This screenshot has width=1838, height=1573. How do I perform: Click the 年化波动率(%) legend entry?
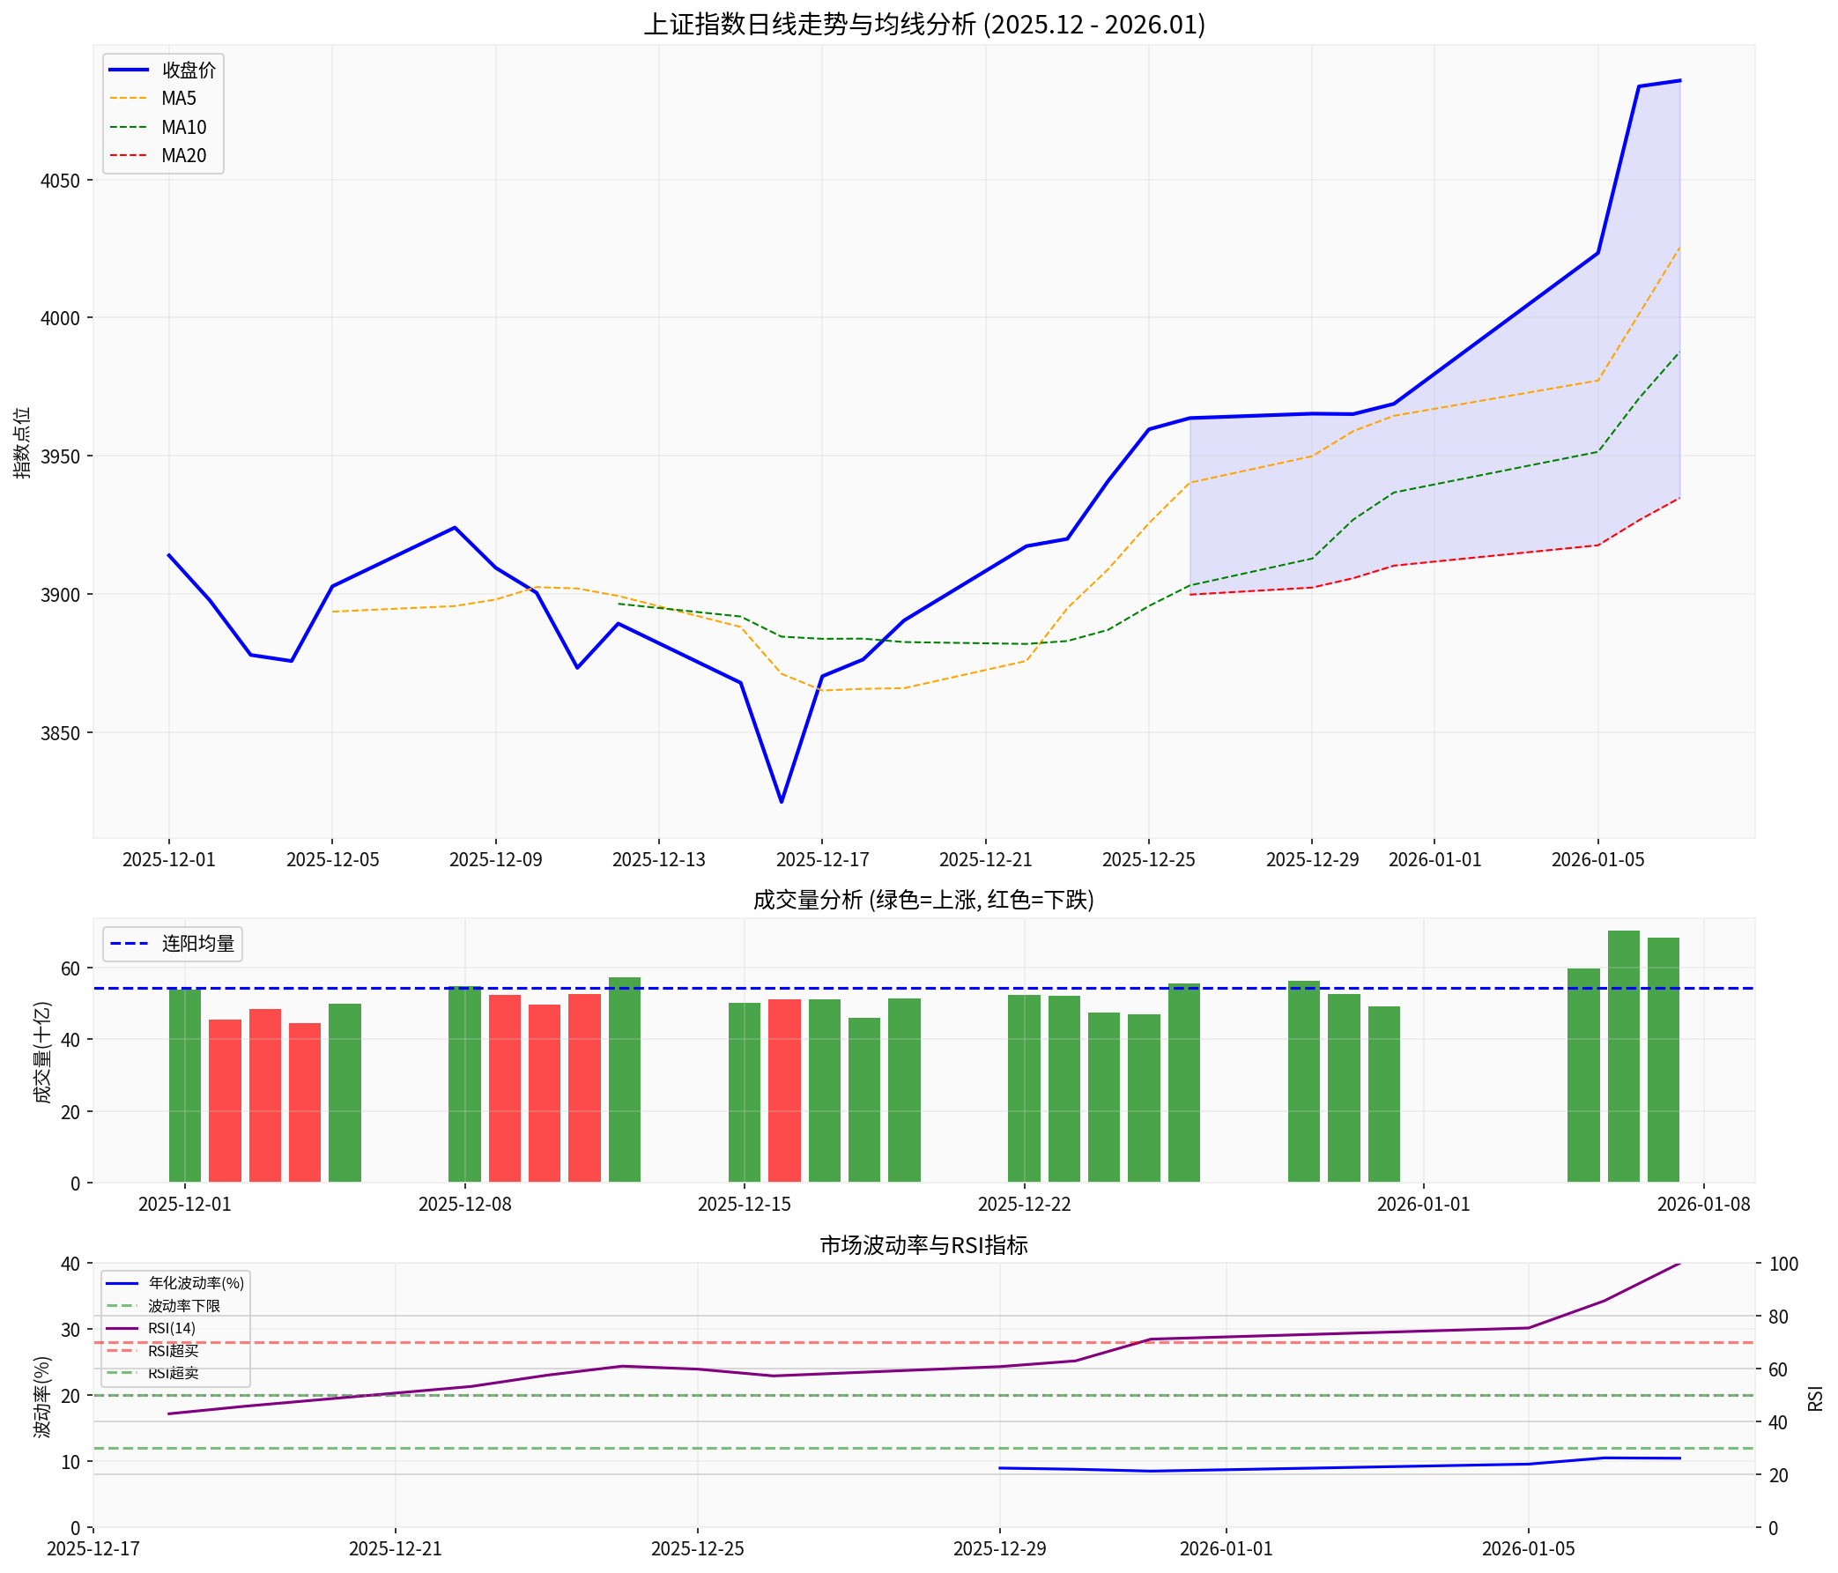tap(197, 1284)
